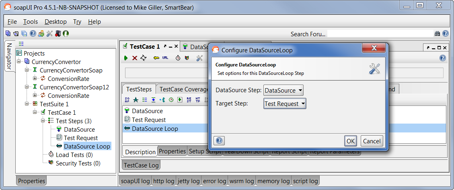Image resolution: width=454 pixels, height=190 pixels.
Task: Click help icon at right of TestCase toolbar
Action: [x=442, y=58]
